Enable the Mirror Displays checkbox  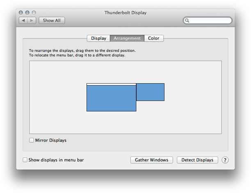coord(32,140)
